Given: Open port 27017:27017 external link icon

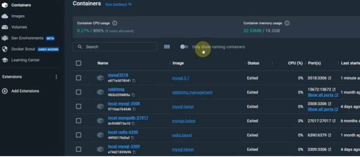Looking at the screenshot, I should point(334,121).
